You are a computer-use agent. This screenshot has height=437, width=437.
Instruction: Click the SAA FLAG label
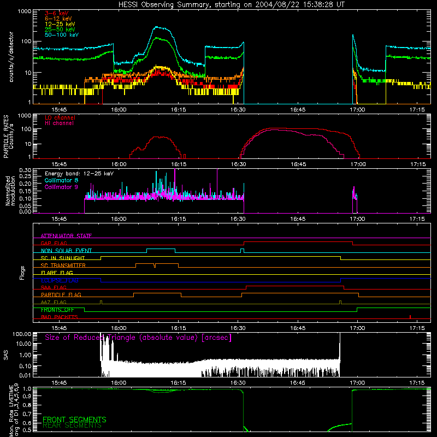click(54, 287)
